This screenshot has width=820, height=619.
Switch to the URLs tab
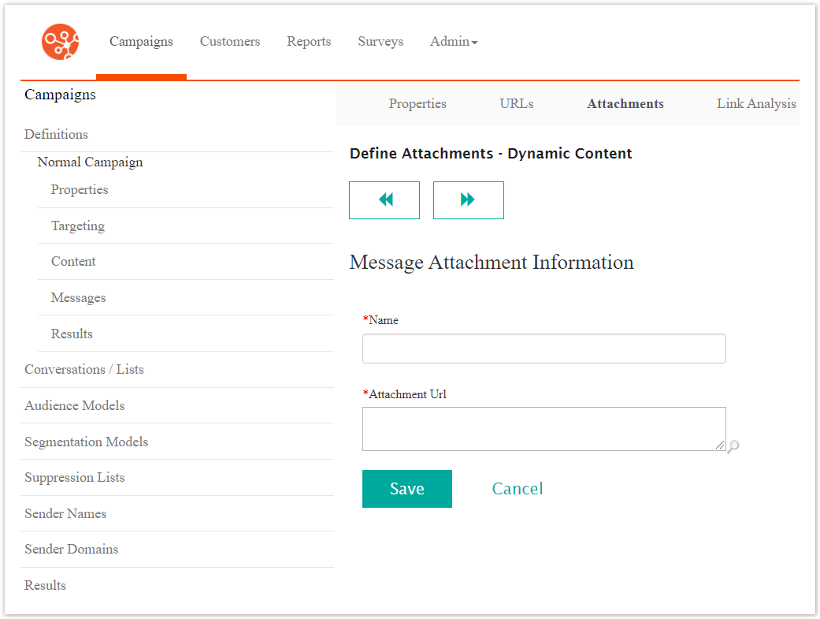click(516, 104)
